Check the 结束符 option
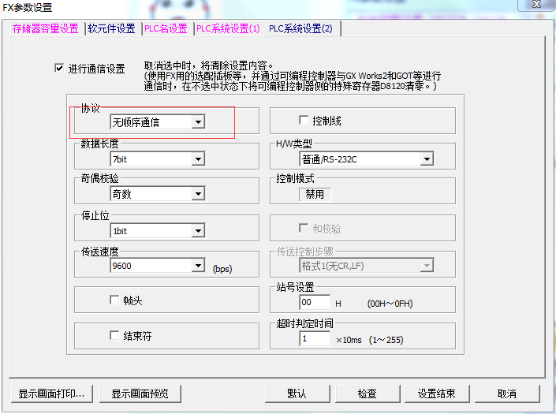Image resolution: width=556 pixels, height=414 pixels. (114, 336)
